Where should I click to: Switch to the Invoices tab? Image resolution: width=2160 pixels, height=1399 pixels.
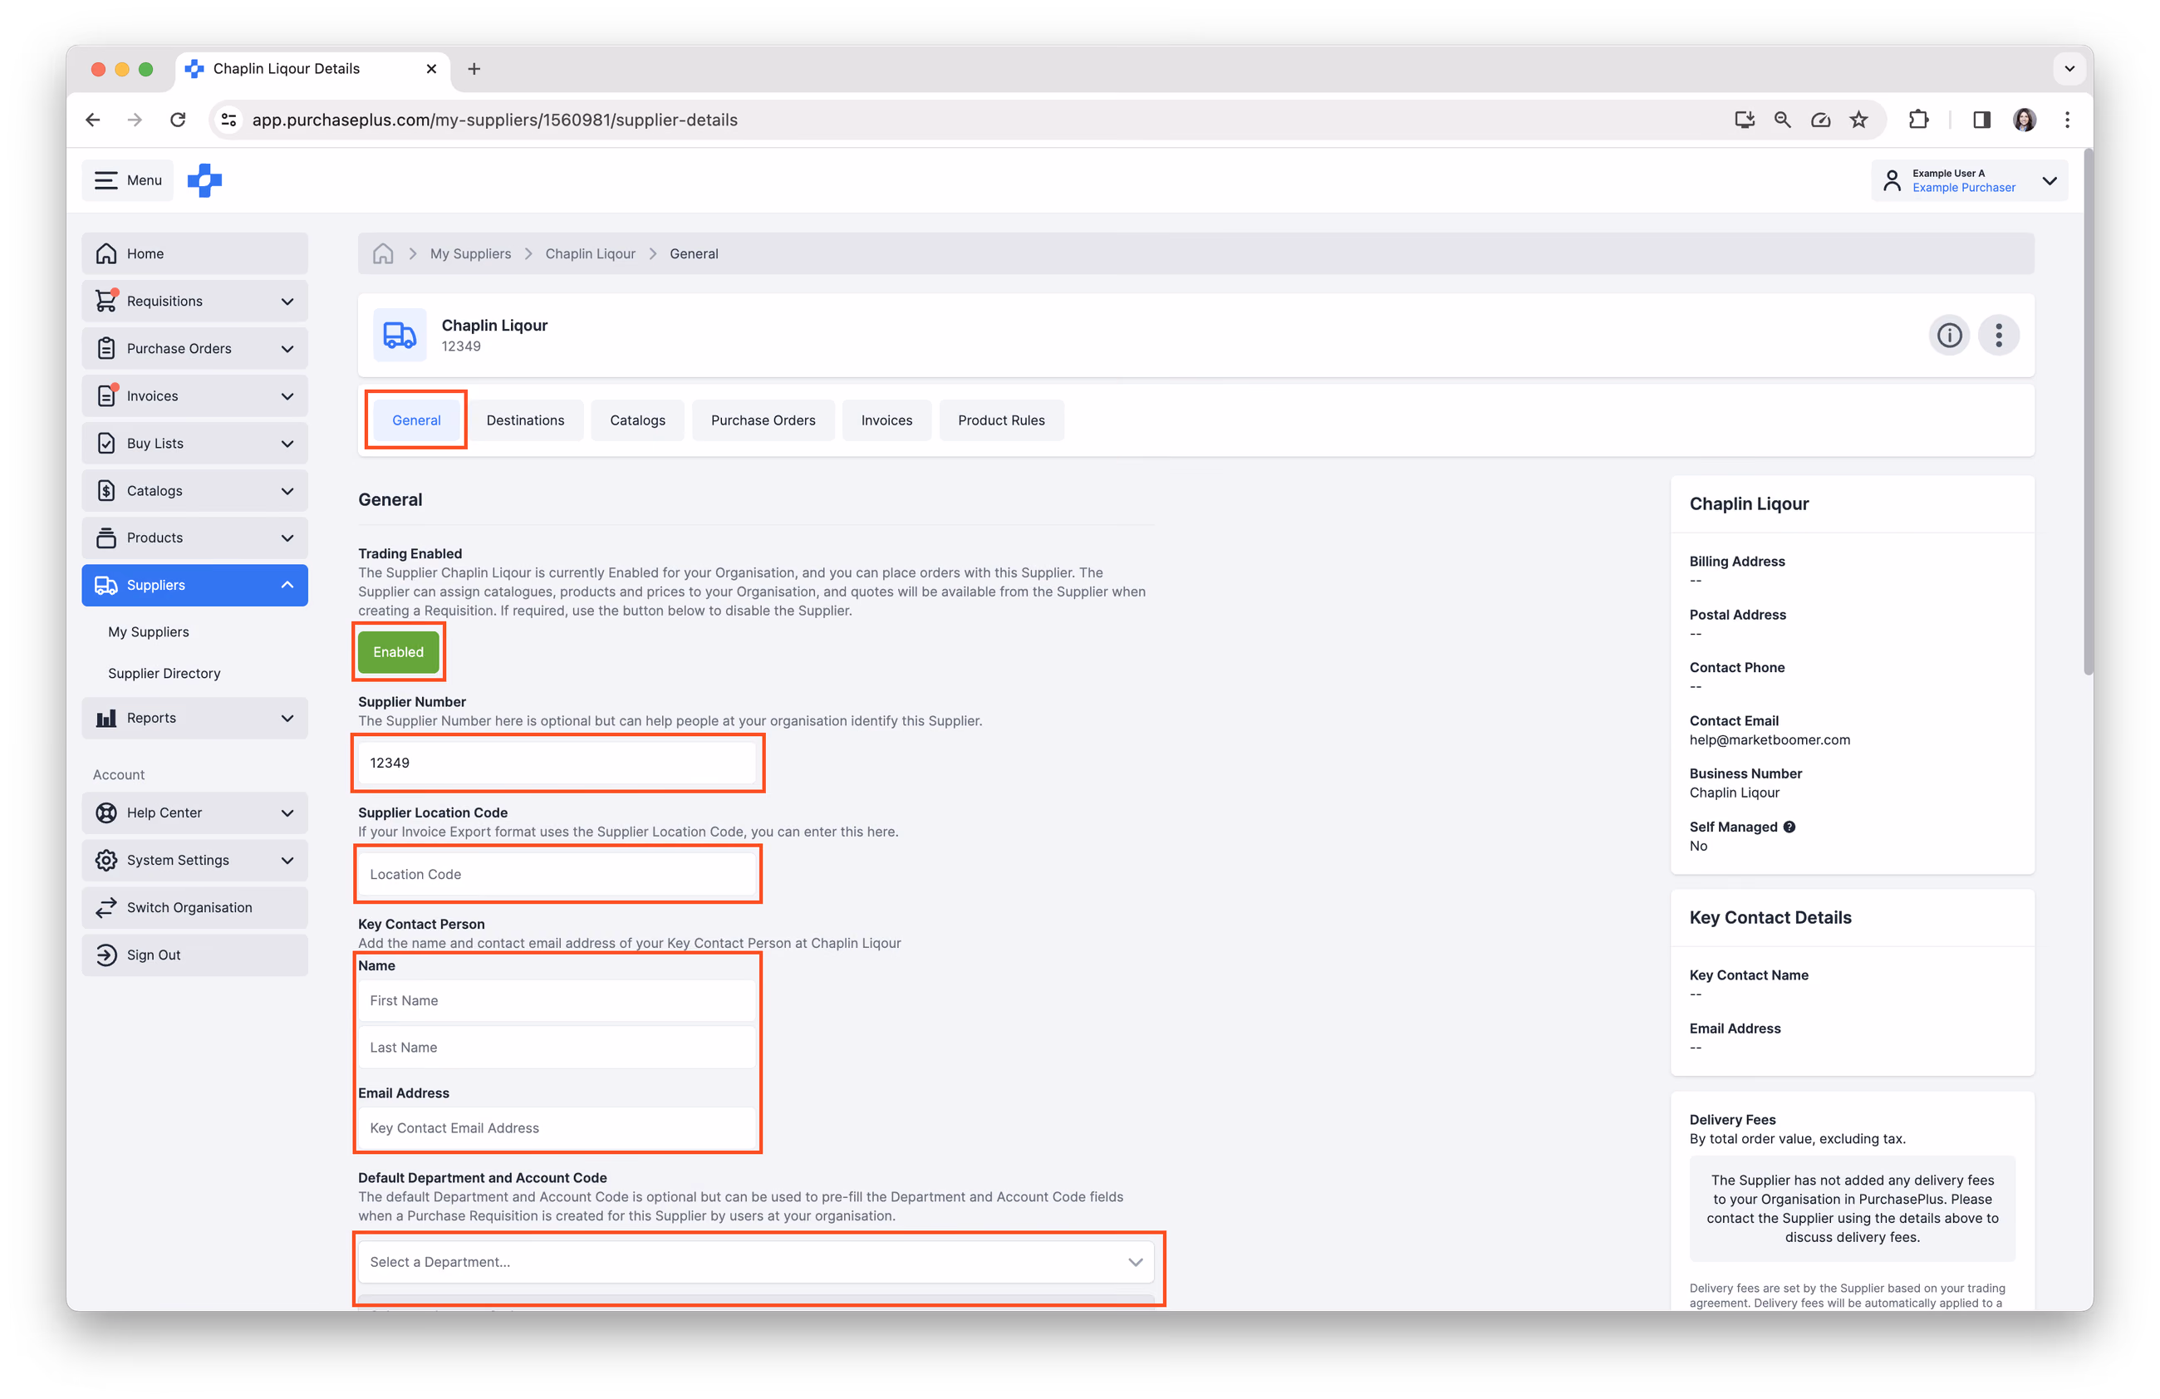click(x=886, y=420)
